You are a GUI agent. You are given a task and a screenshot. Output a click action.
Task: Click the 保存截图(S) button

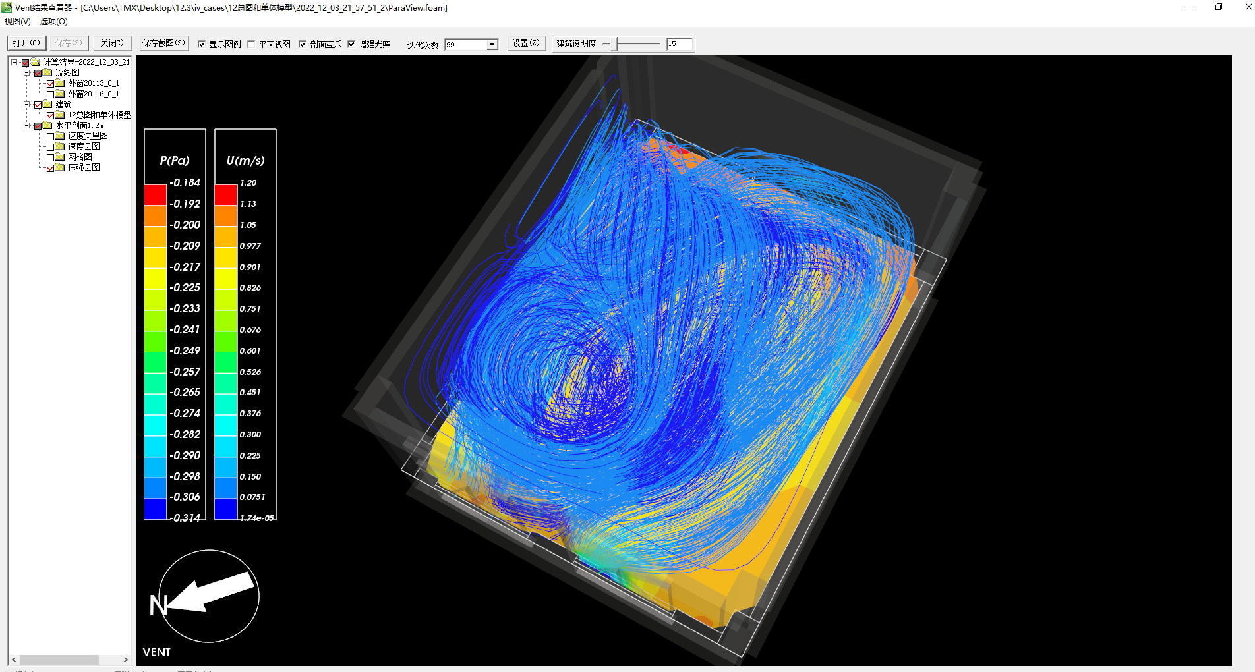coord(163,43)
